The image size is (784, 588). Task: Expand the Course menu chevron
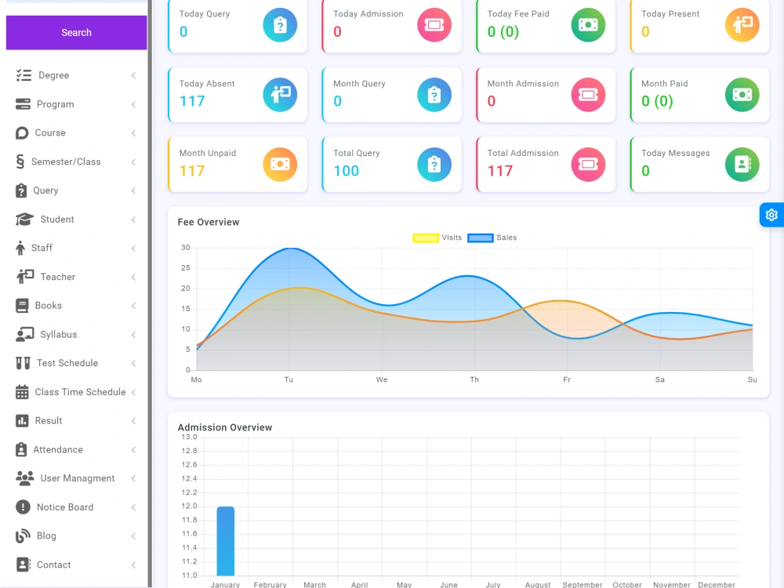coord(133,133)
